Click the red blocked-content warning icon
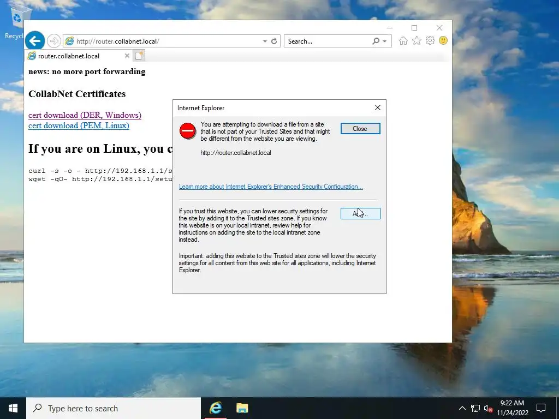 [188, 131]
